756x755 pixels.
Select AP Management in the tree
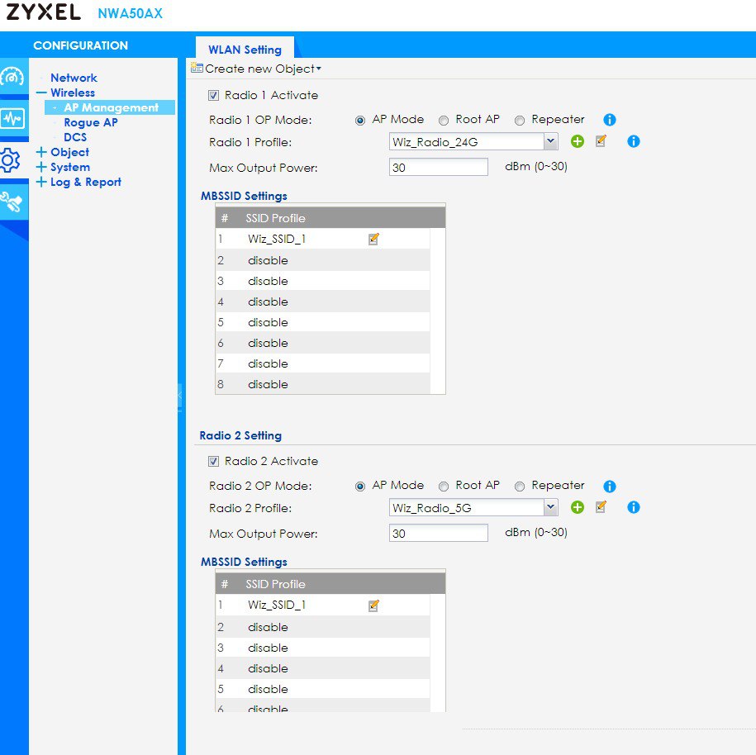tap(111, 107)
